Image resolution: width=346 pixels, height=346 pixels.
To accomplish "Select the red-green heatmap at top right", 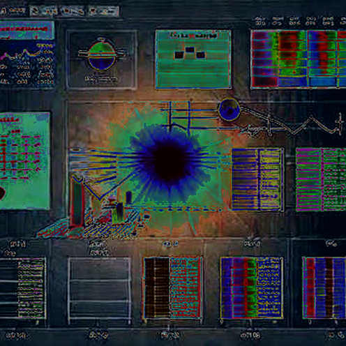I will pyautogui.click(x=299, y=59).
